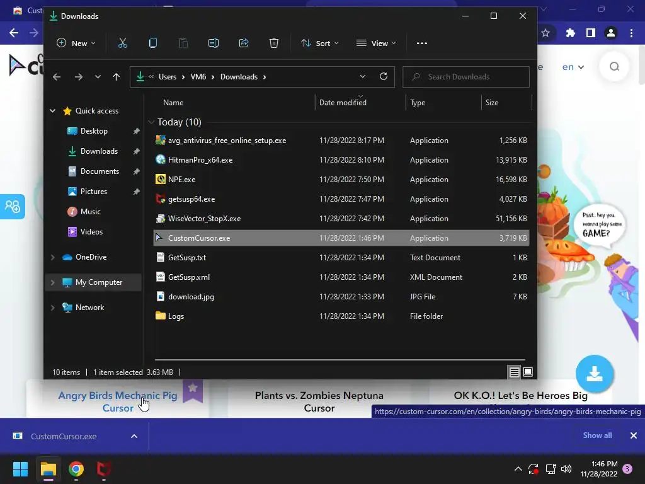Open Windows Start menu

tap(20, 469)
